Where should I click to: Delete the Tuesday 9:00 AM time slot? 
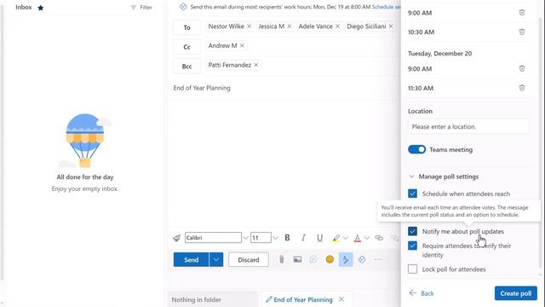(x=522, y=68)
